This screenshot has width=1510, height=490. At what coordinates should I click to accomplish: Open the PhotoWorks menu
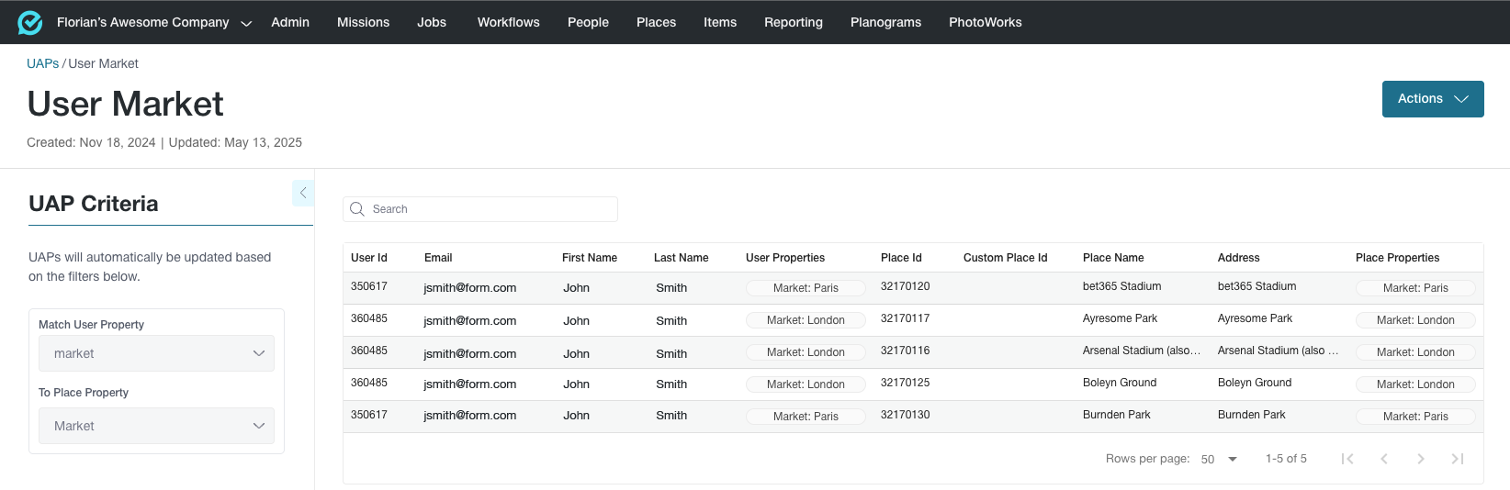point(986,22)
